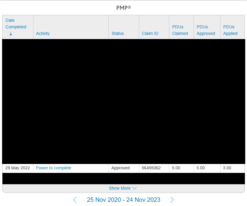Select the 3.00 PDUs Applied value
This screenshot has width=247, height=206.
227,168
